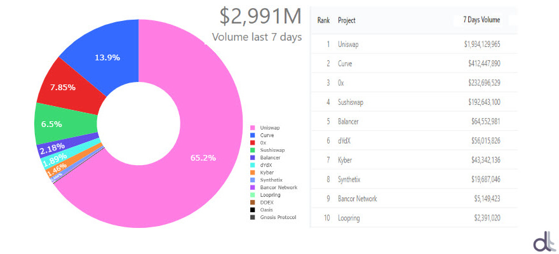Click the $1,934,129,965 volume cell

click(482, 44)
